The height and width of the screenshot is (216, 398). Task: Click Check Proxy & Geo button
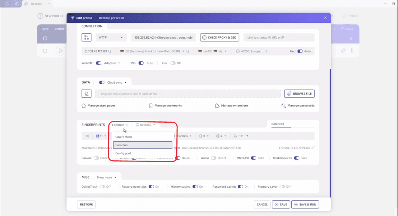pyautogui.click(x=220, y=37)
